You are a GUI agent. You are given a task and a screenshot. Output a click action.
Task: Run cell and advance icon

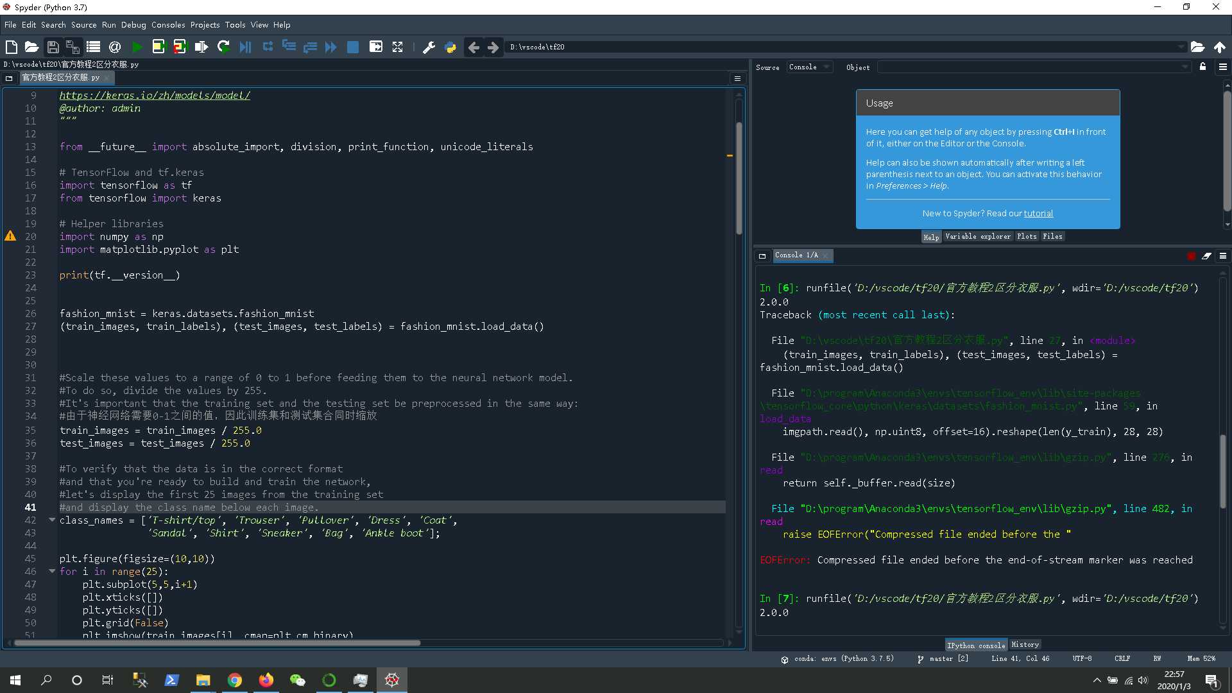point(180,47)
